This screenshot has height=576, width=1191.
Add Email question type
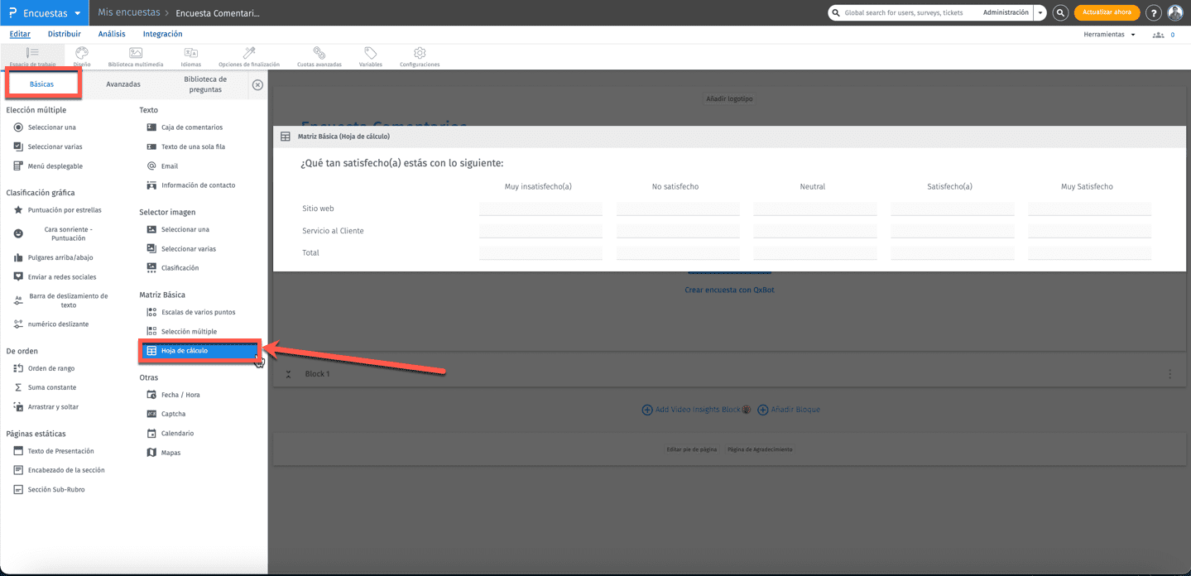(x=162, y=166)
